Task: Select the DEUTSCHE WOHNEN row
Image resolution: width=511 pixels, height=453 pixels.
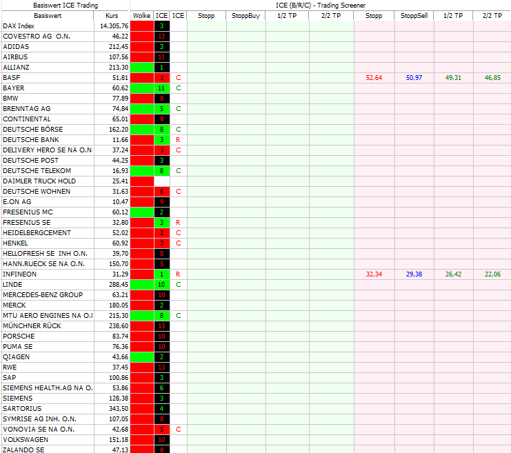Action: (x=37, y=192)
